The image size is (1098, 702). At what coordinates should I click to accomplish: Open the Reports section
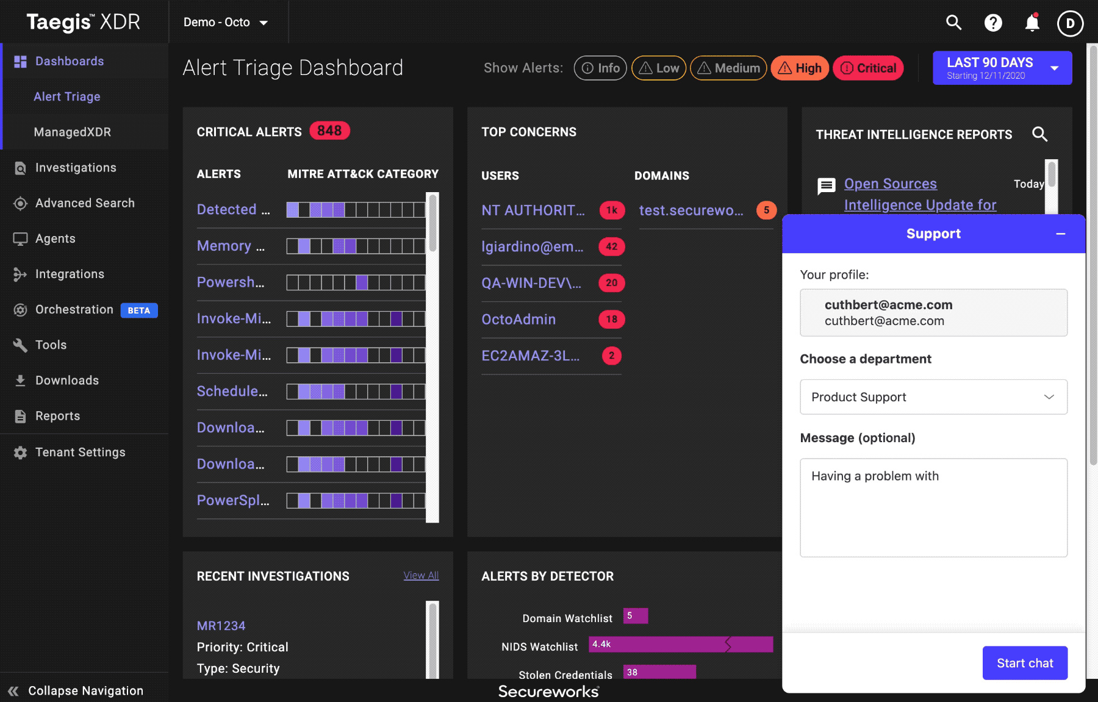(57, 415)
